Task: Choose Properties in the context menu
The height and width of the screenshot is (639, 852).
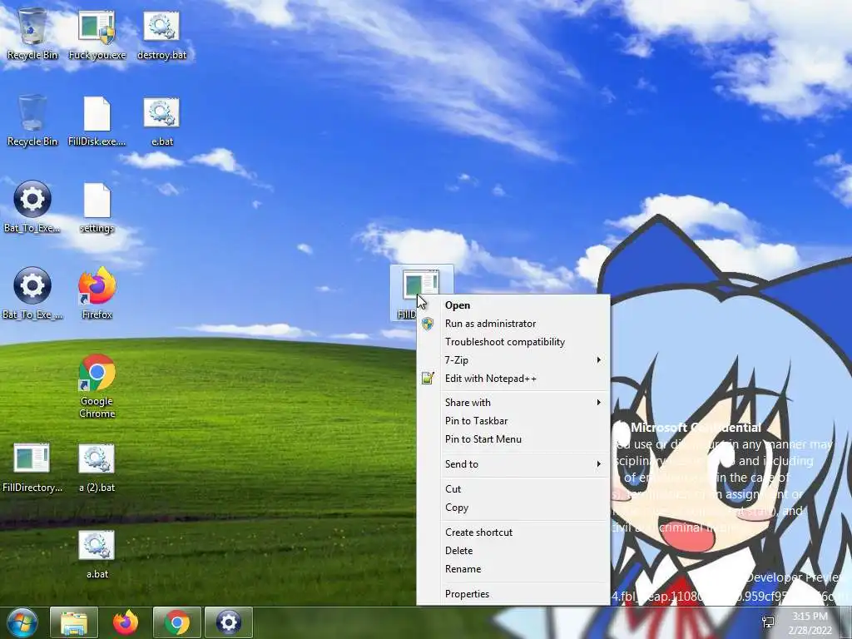Action: tap(513, 594)
